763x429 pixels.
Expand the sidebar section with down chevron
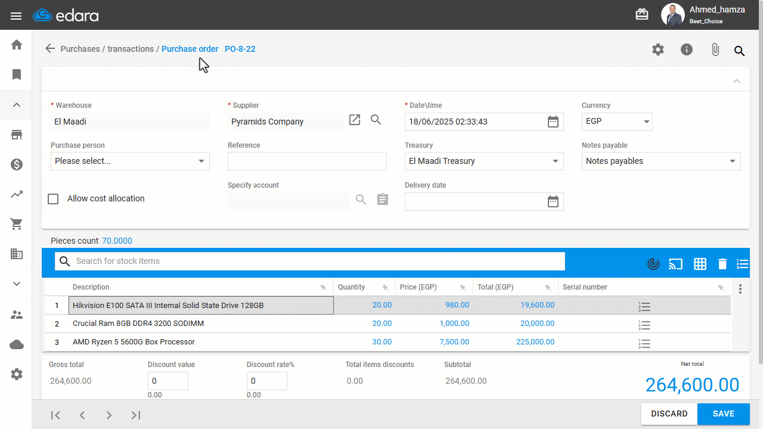(17, 284)
